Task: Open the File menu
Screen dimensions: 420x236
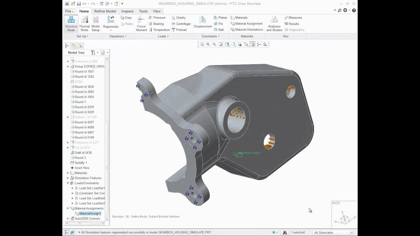Action: [x=69, y=11]
